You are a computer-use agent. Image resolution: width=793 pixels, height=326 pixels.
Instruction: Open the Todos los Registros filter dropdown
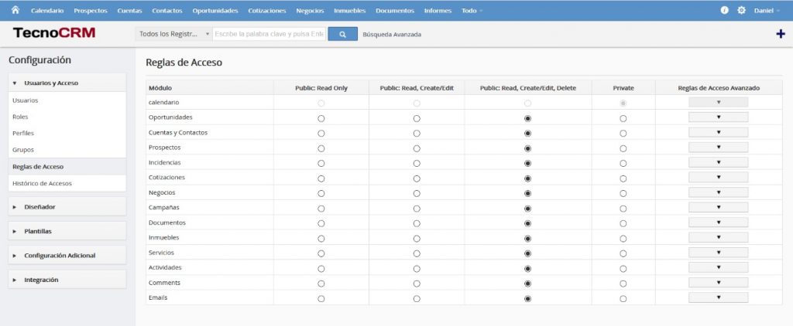coord(174,34)
